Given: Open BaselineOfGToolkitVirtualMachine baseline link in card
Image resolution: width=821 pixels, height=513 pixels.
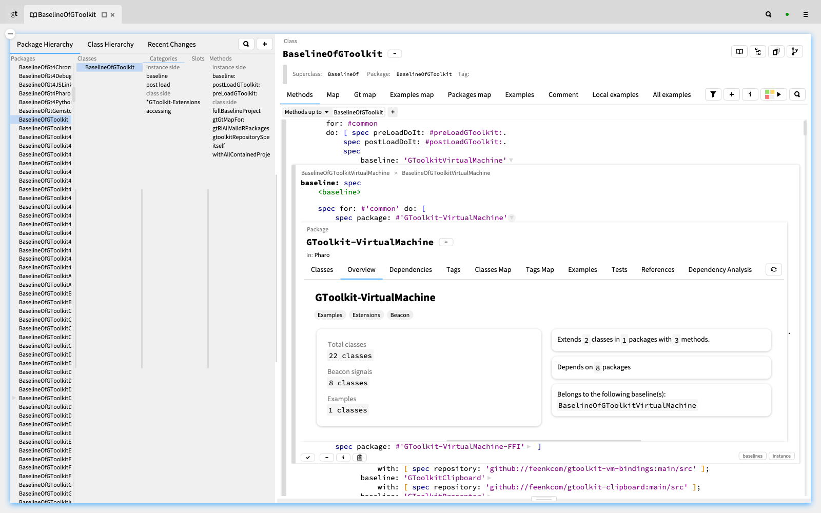Looking at the screenshot, I should [x=627, y=406].
